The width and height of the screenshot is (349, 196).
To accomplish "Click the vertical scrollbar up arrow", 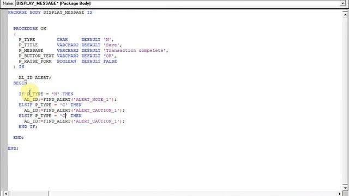I will pos(345,15).
